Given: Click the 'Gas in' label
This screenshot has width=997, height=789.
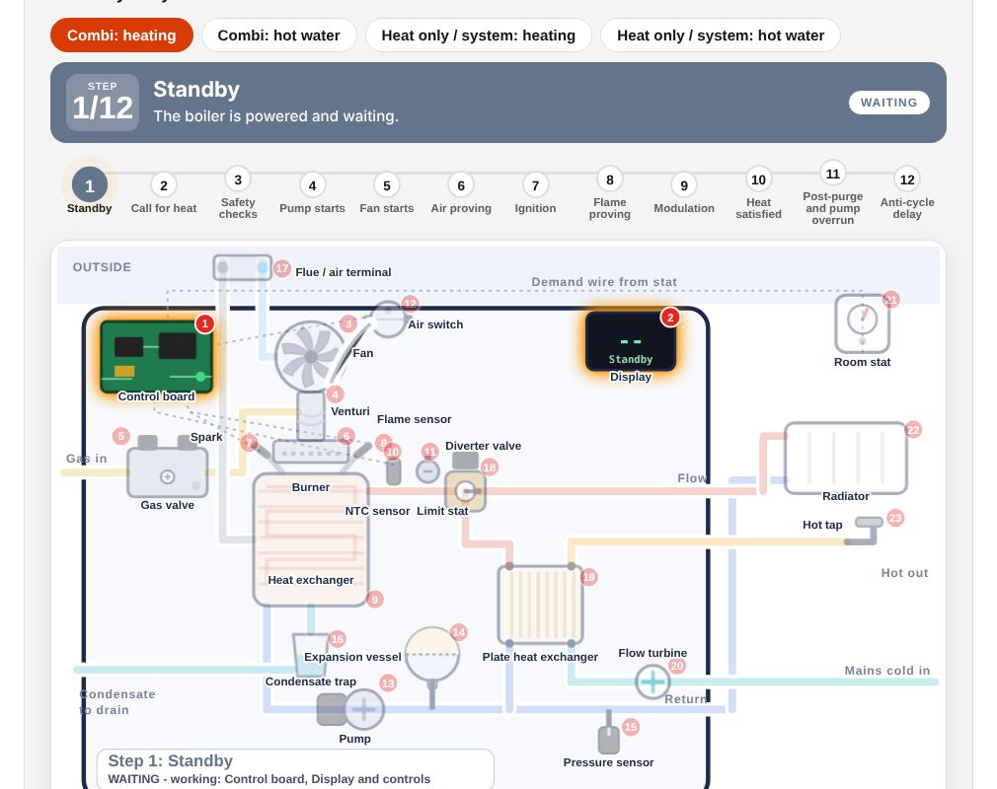Looking at the screenshot, I should click(x=87, y=459).
